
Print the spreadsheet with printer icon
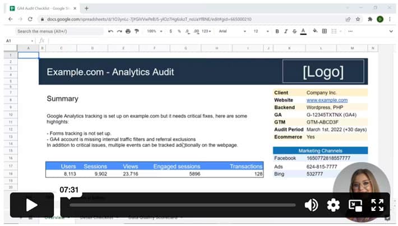[x=128, y=31]
